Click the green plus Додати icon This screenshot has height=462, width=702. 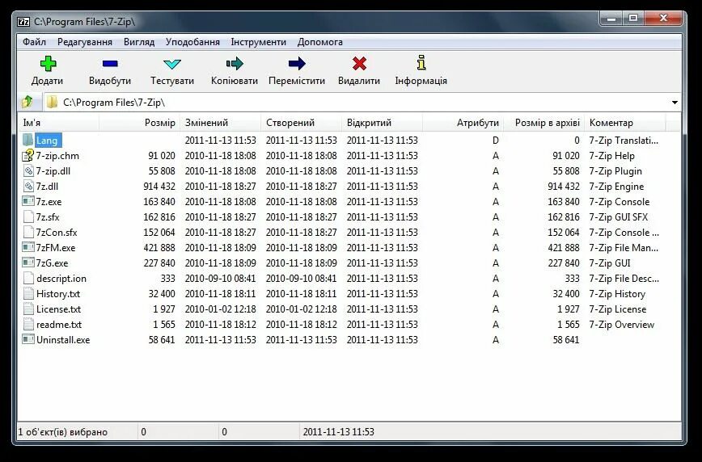(x=48, y=64)
